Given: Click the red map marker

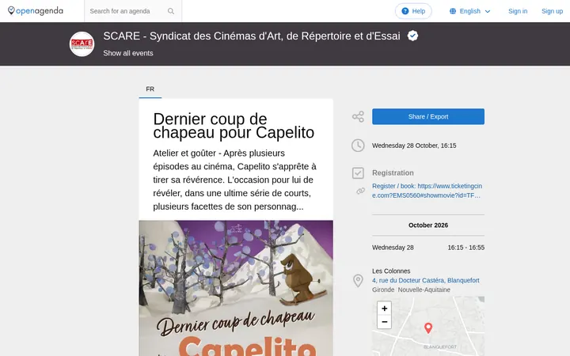Looking at the screenshot, I should tap(428, 328).
